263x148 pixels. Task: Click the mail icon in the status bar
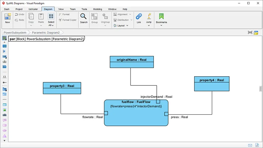coord(250,145)
